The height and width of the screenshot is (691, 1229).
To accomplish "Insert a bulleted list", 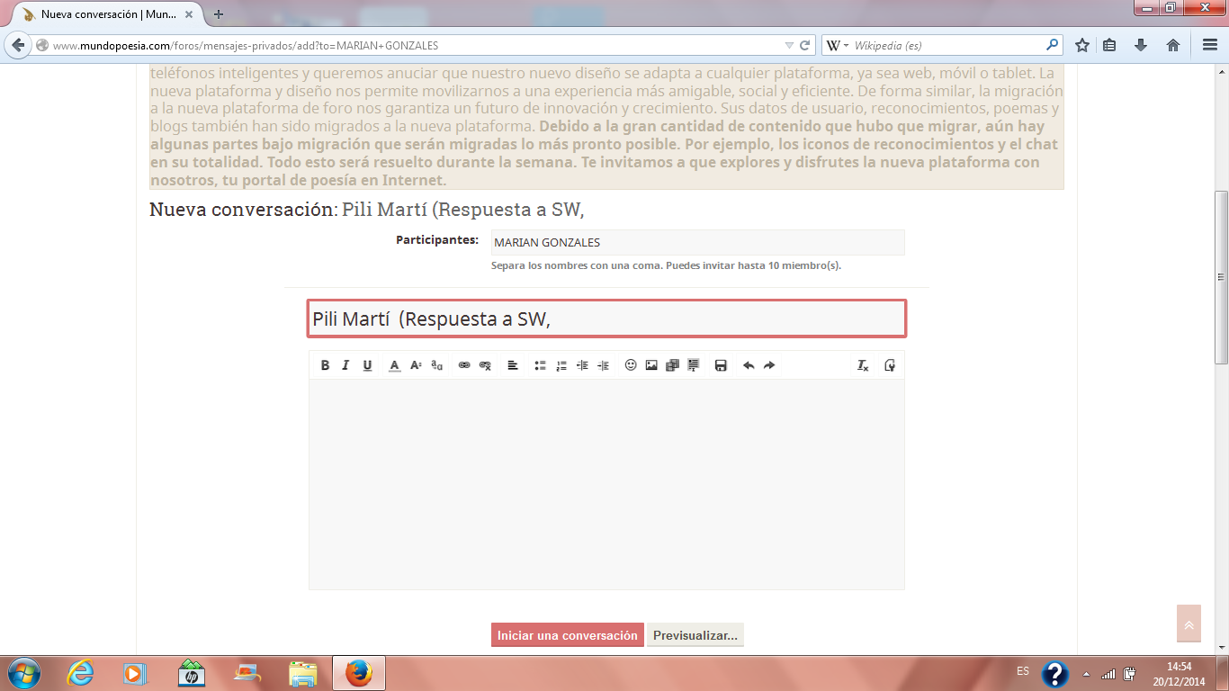I will 540,365.
